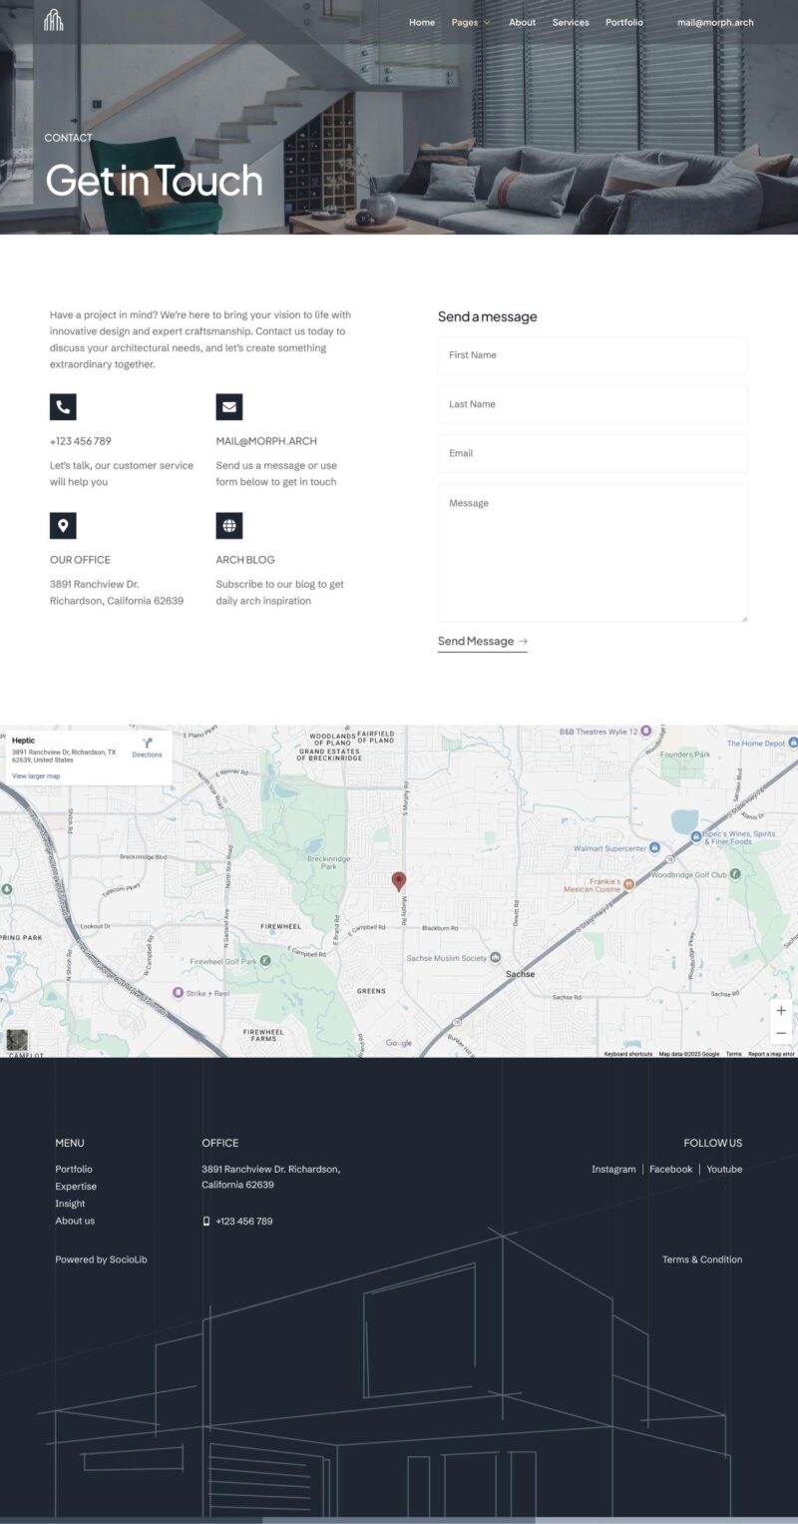Viewport: 798px width, 1524px height.
Task: Open the Services navigation item
Action: click(x=571, y=22)
